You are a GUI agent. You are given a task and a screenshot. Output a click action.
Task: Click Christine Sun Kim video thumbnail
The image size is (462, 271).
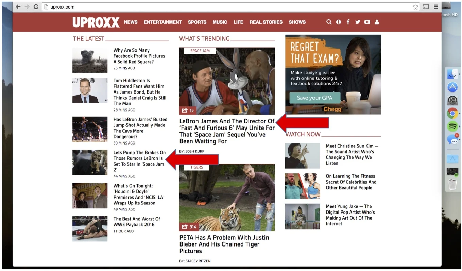pyautogui.click(x=303, y=156)
